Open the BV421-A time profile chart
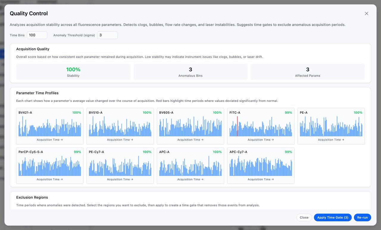Screen dimensions: 381x230 (50, 126)
